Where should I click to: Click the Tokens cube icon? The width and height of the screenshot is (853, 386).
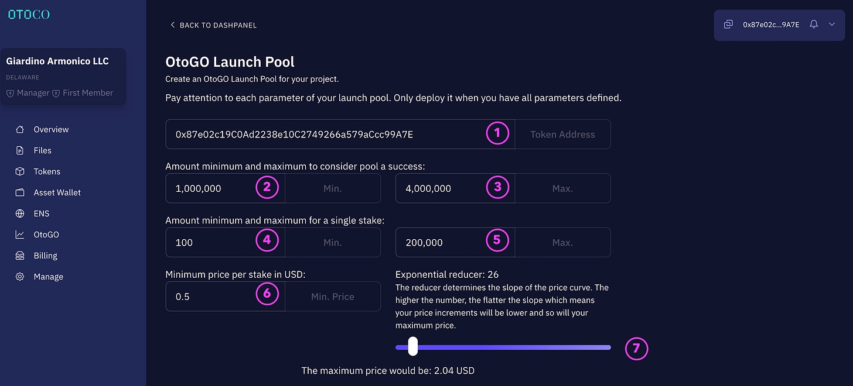pyautogui.click(x=20, y=171)
